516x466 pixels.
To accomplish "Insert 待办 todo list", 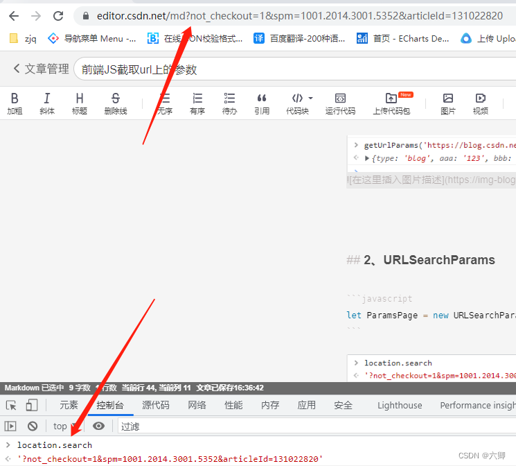I will tap(229, 103).
